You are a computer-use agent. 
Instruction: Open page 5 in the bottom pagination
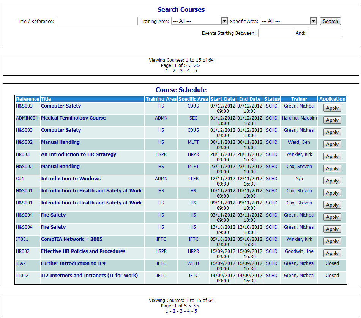click(196, 311)
